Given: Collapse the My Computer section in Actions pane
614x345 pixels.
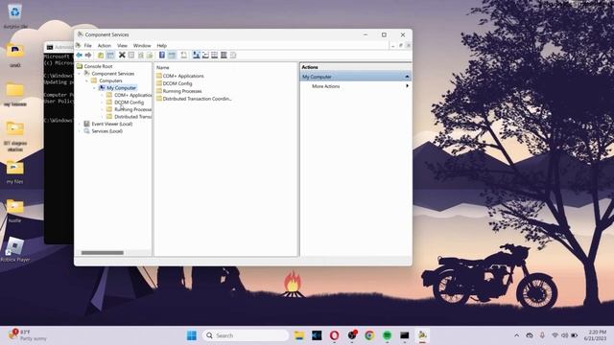Looking at the screenshot, I should tap(407, 77).
